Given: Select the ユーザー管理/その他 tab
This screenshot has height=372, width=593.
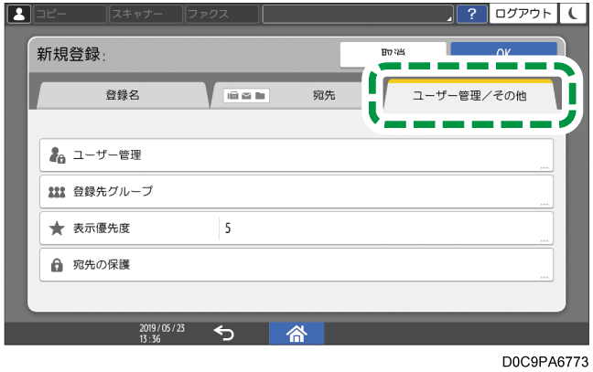Looking at the screenshot, I should coord(469,96).
